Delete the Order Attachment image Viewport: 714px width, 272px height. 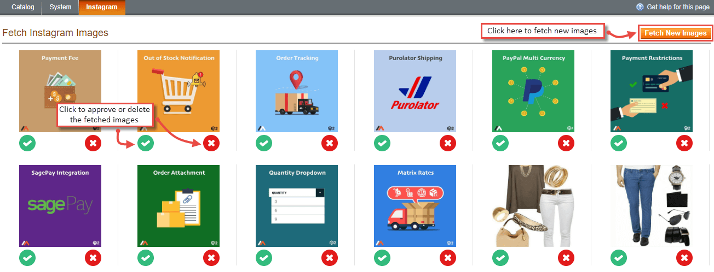tap(211, 258)
